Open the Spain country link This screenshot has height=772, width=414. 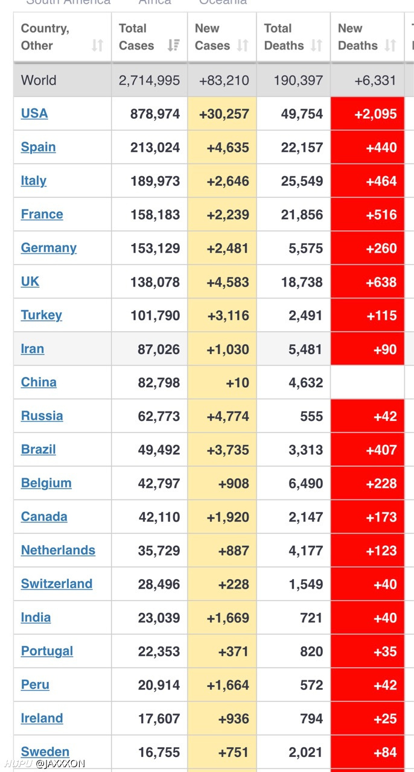click(38, 147)
